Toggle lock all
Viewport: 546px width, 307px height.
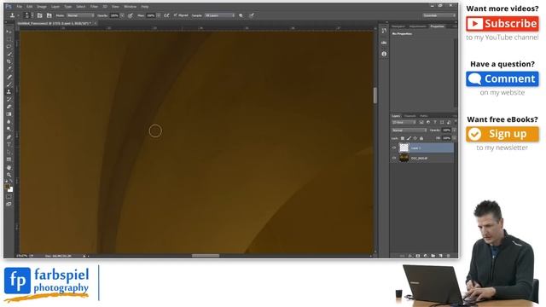421,138
